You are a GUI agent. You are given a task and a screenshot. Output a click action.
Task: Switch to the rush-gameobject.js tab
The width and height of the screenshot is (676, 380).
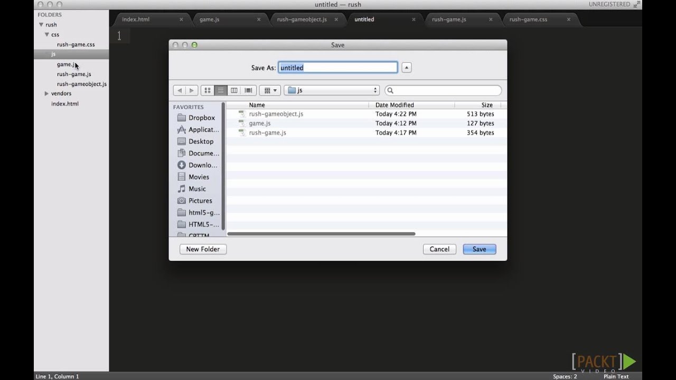pos(302,20)
